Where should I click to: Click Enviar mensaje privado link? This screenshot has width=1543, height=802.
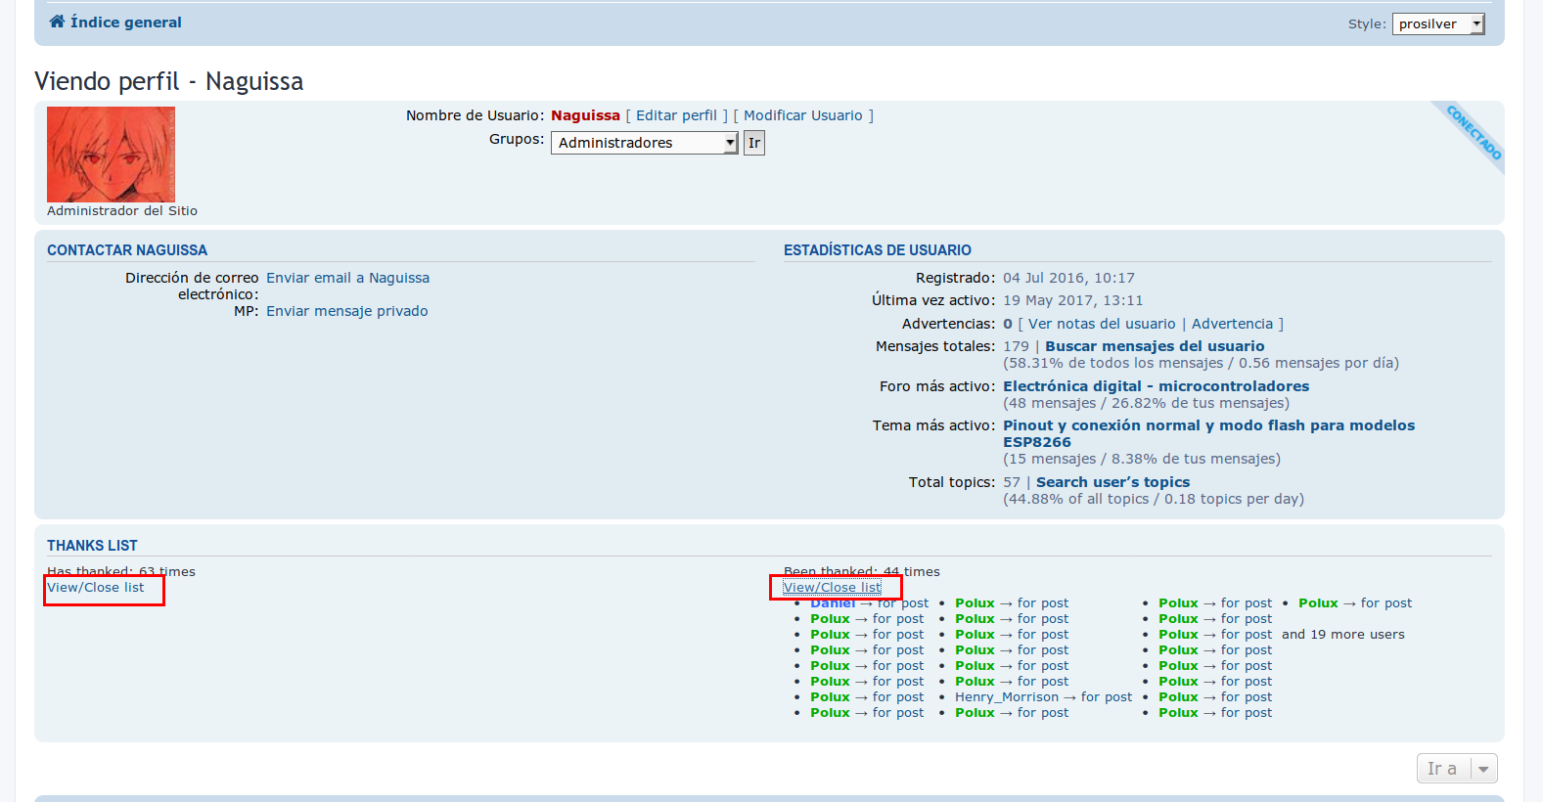[346, 311]
